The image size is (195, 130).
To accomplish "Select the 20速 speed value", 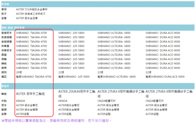I will [x=19, y=72].
